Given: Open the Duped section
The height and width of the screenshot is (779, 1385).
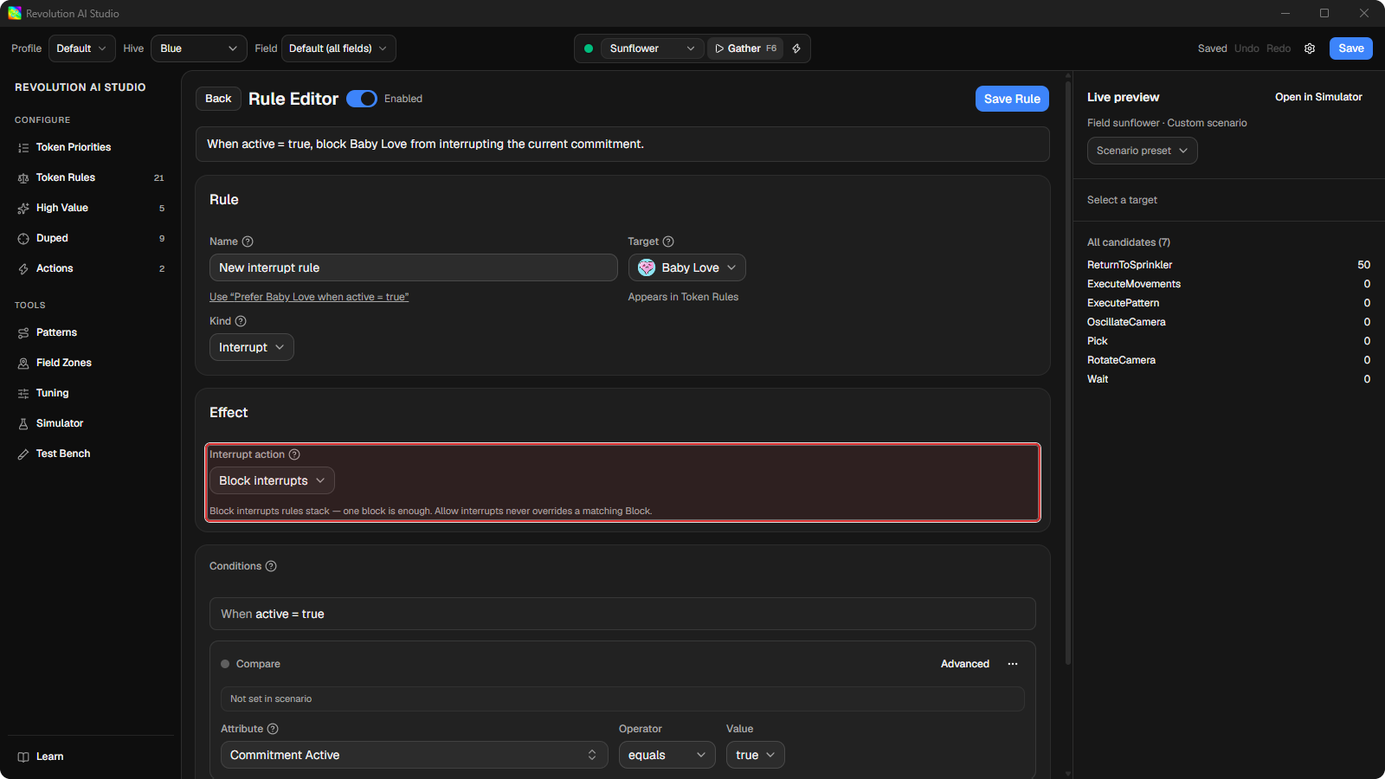Looking at the screenshot, I should [x=91, y=238].
